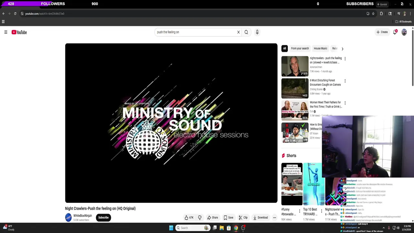The width and height of the screenshot is (414, 233).
Task: Start voice search with the microphone
Action: click(257, 32)
